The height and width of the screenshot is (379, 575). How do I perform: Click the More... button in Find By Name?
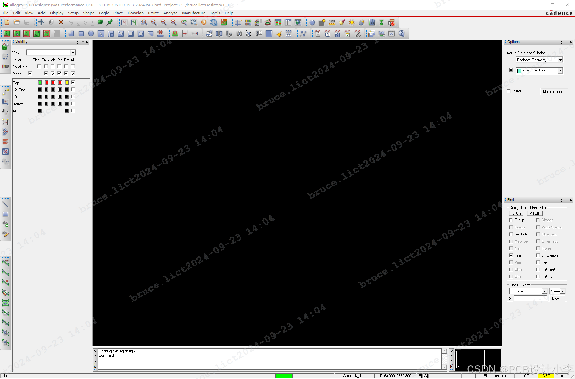click(557, 299)
